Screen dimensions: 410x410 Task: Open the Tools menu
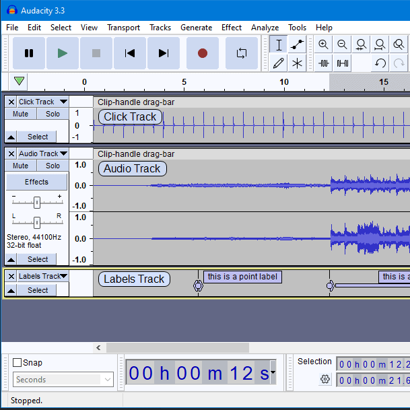click(x=297, y=28)
